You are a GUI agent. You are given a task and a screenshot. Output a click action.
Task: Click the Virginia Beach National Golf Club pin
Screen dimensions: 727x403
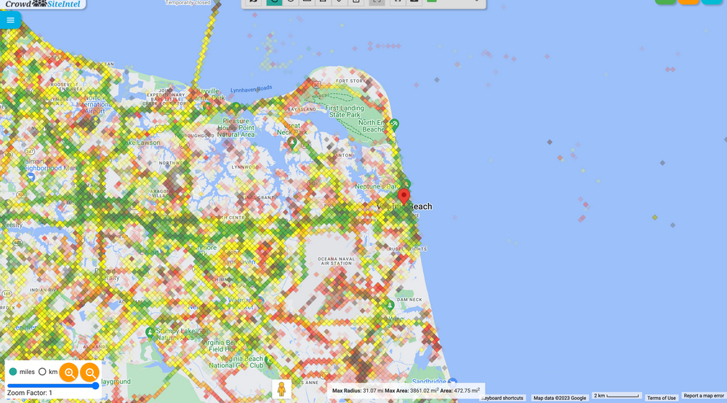[268, 360]
